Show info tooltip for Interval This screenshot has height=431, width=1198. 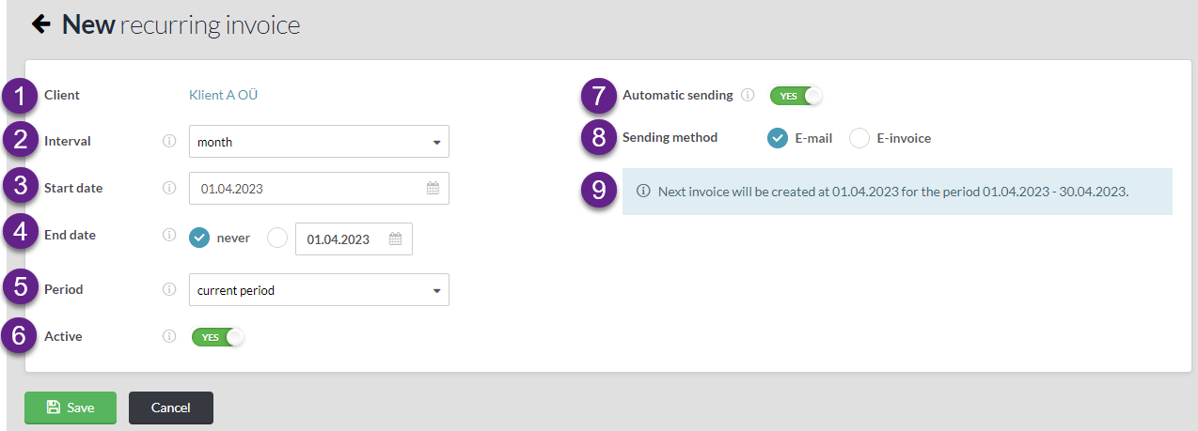[x=169, y=142]
